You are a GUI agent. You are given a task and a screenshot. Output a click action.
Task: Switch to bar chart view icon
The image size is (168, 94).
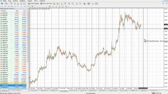pyautogui.click(x=62, y=3)
